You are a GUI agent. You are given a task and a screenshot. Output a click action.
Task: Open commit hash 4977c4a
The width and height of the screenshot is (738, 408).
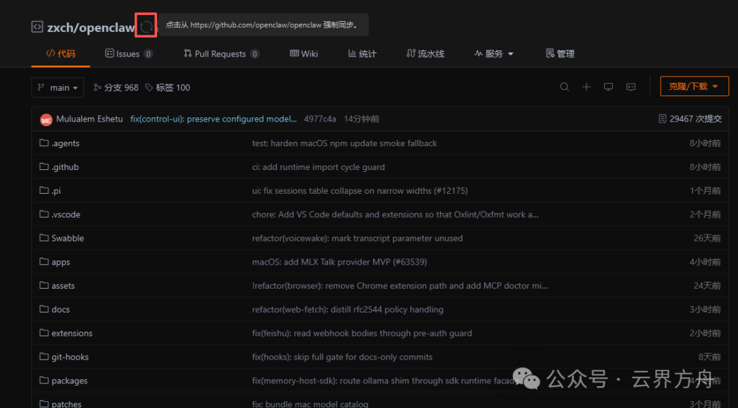tap(320, 119)
